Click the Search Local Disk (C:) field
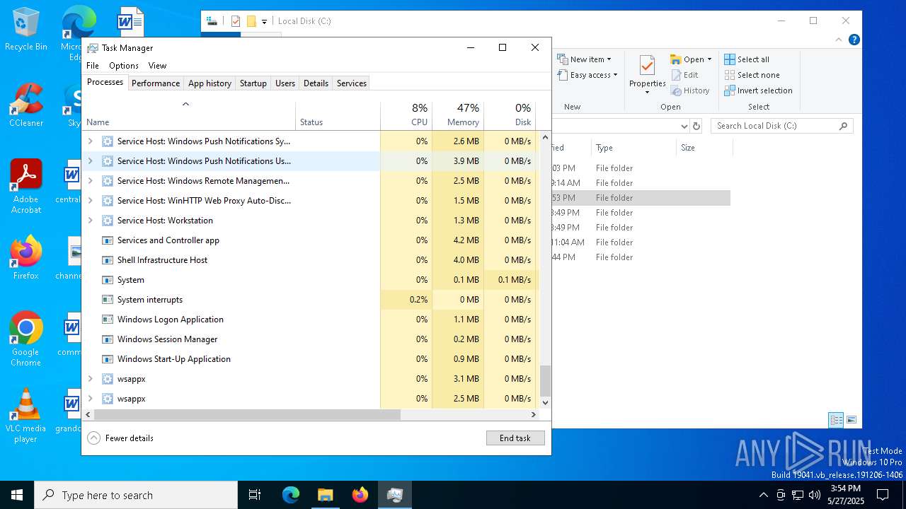The height and width of the screenshot is (509, 906). 781,126
